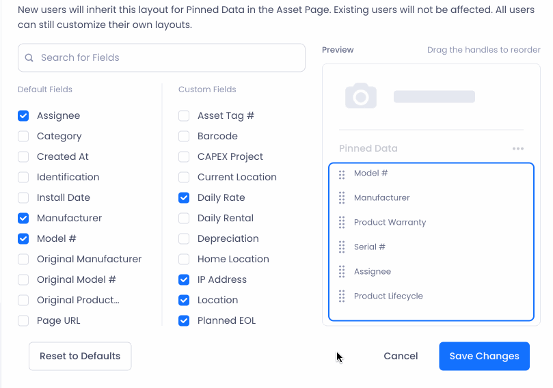
Task: Click the drag handle for Serial #
Action: [341, 247]
